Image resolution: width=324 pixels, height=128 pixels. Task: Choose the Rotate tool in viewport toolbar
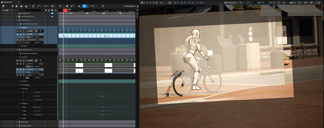(x=154, y=3)
